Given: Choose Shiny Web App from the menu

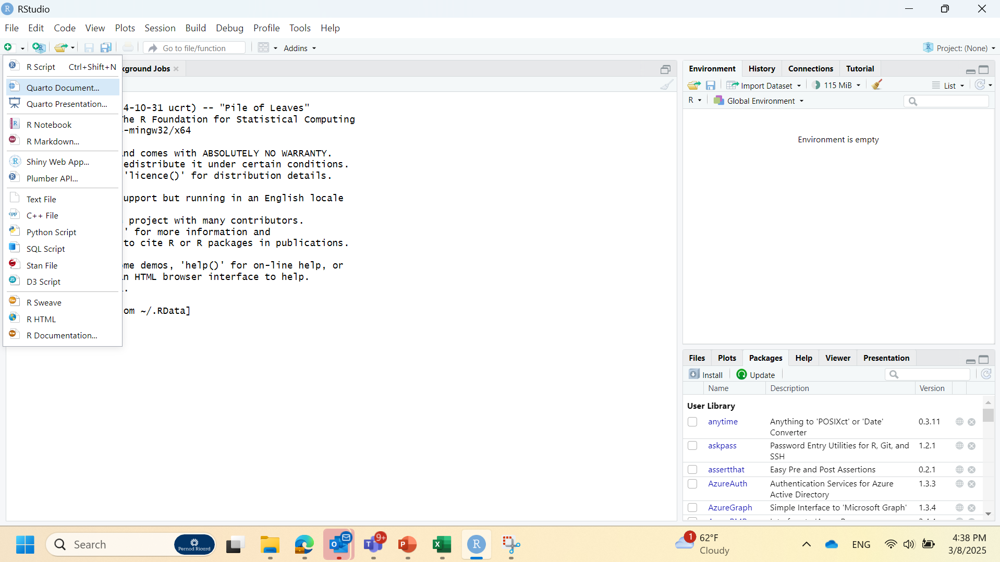Looking at the screenshot, I should pos(63,162).
